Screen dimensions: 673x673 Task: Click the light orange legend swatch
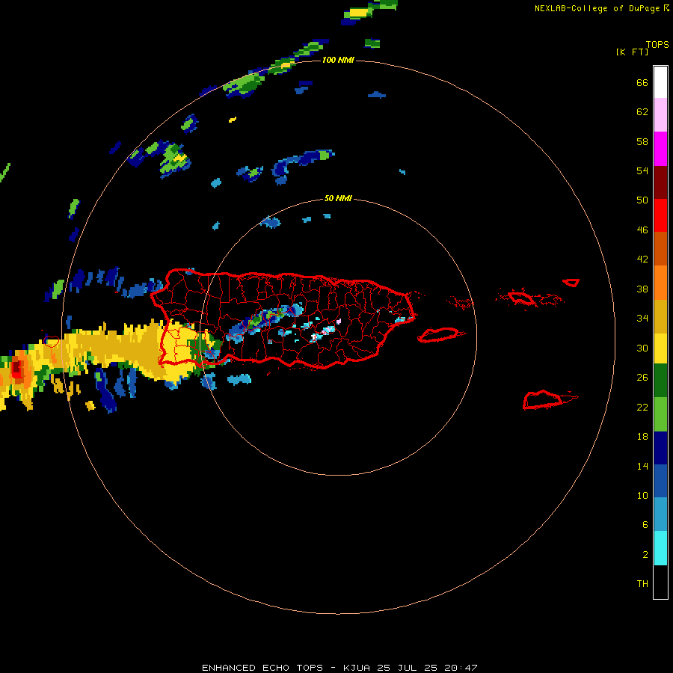point(660,283)
